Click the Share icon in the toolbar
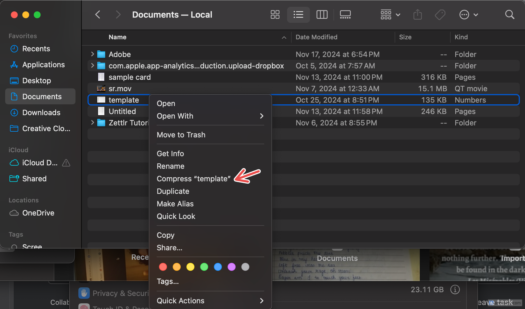Screen dimensions: 525x309 (417, 15)
